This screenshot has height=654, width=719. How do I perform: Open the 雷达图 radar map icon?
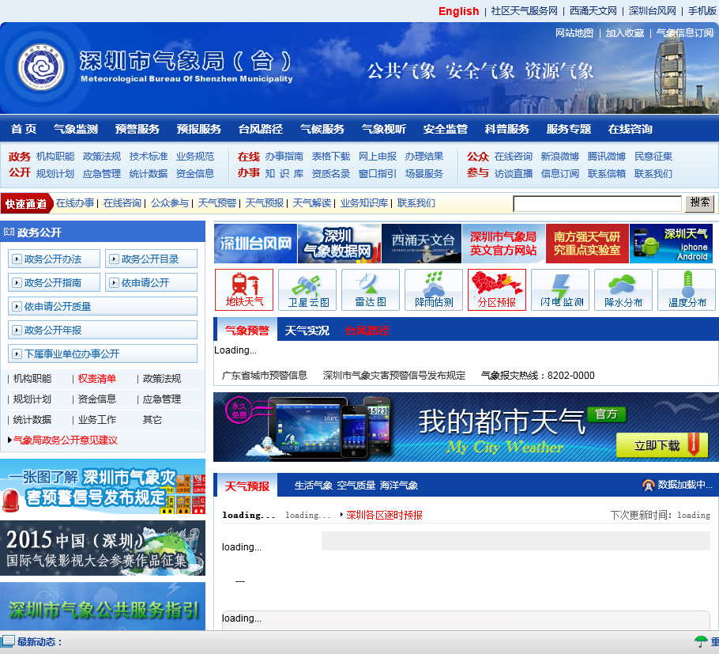[x=371, y=289]
